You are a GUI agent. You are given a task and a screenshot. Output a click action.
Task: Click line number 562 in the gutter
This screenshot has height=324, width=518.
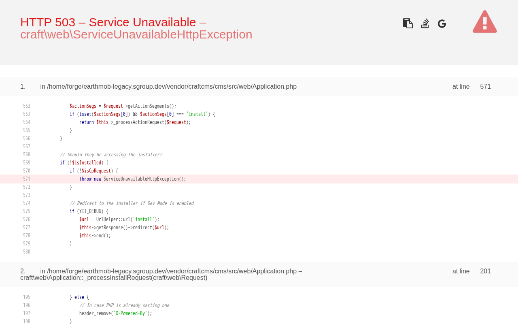pos(27,106)
